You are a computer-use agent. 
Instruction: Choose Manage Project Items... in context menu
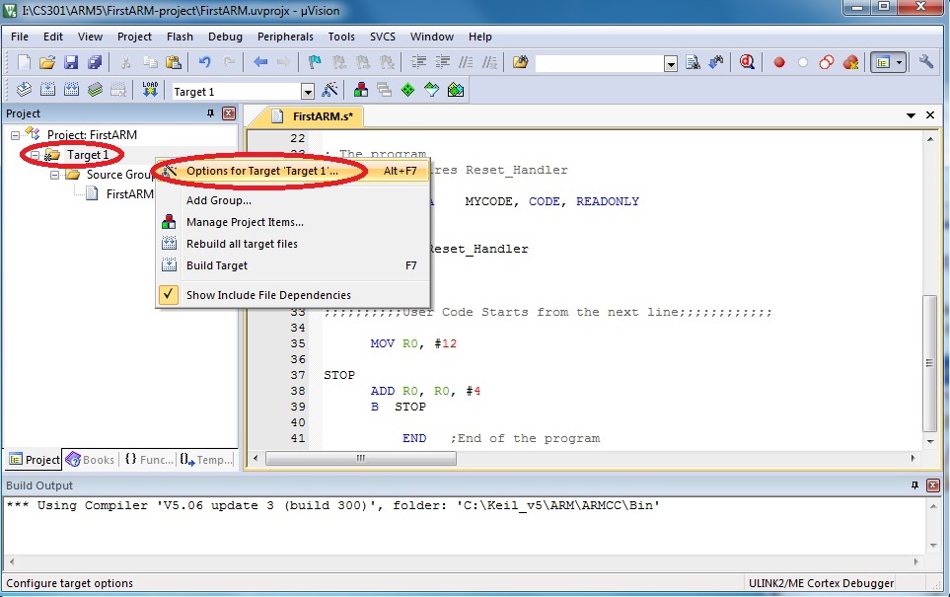tap(293, 222)
